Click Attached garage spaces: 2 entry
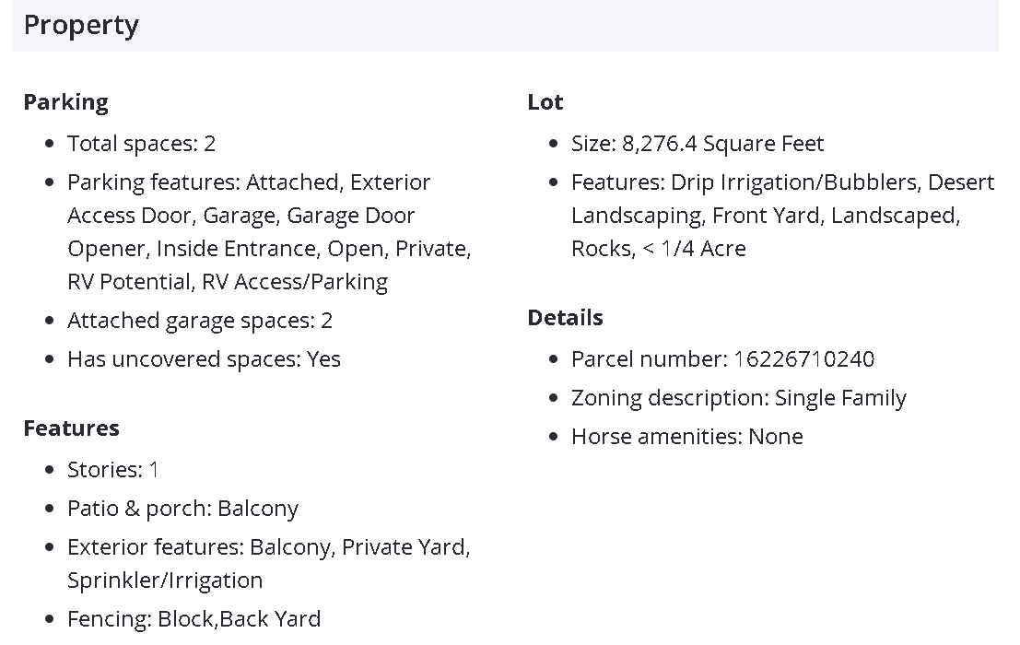This screenshot has width=1020, height=645. point(200,320)
